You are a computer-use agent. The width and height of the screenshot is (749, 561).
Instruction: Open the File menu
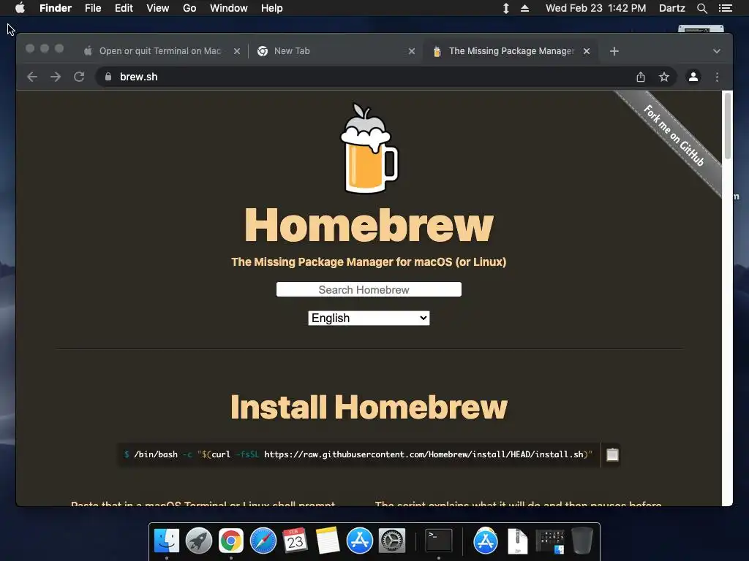(x=93, y=8)
